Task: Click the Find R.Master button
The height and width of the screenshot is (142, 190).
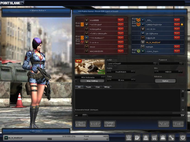Action: tap(81, 124)
